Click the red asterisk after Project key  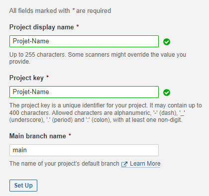click(47, 77)
